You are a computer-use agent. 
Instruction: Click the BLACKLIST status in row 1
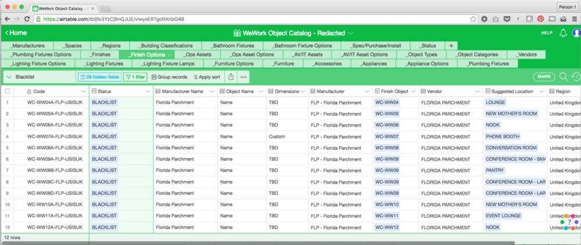(104, 102)
